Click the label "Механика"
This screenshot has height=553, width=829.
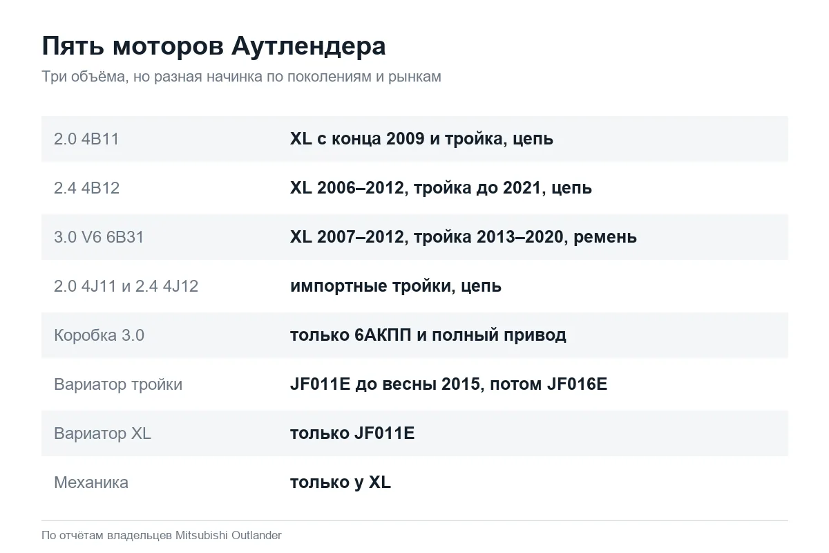(x=91, y=482)
